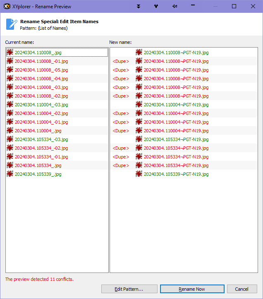The image size is (263, 299).
Task: Select current item 20240304.110004_-03.jpg
Action: [41, 105]
